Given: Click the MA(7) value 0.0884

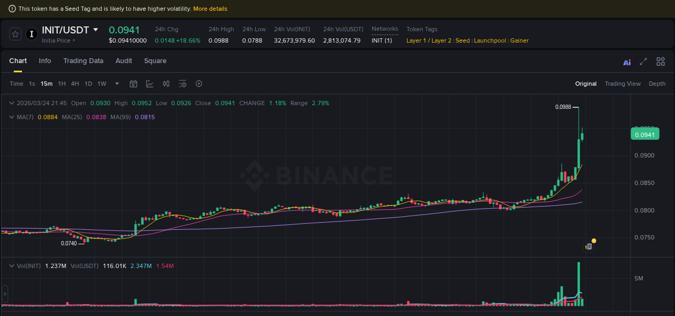Looking at the screenshot, I should [47, 117].
